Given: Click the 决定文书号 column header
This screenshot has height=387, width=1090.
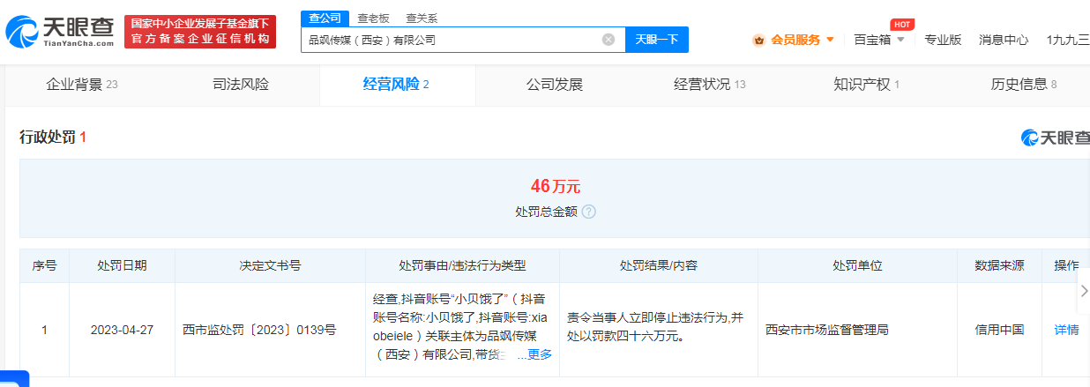Looking at the screenshot, I should tap(270, 265).
